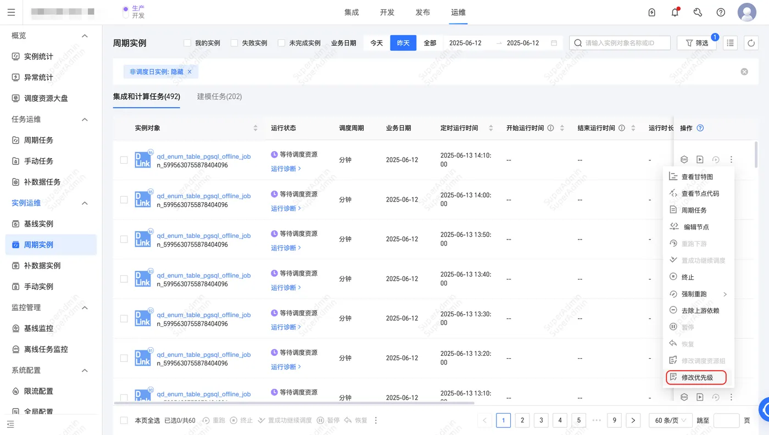This screenshot has width=769, height=435.
Task: Open the 60 条/页 page size dropdown
Action: 671,420
